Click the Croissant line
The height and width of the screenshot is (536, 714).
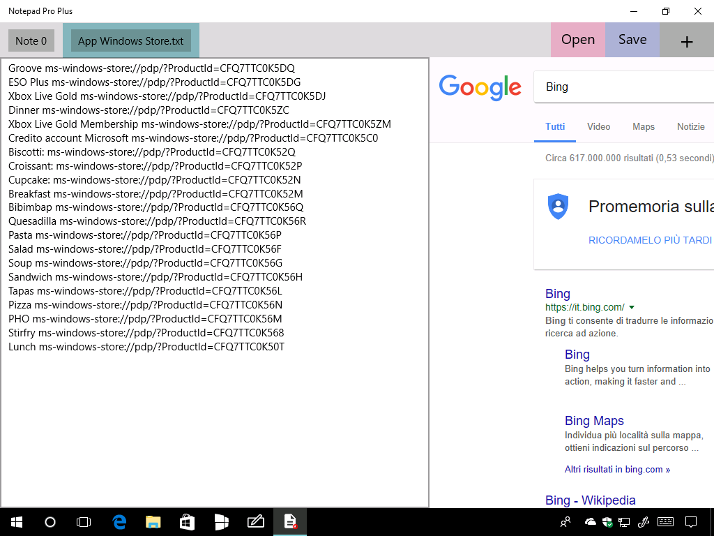pos(155,166)
